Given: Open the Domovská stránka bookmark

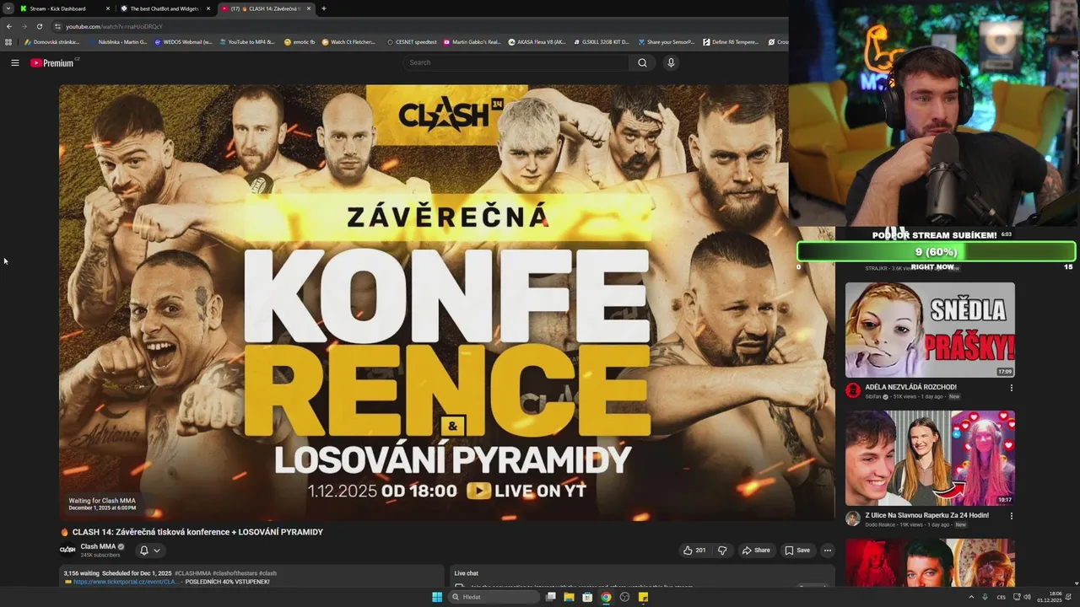Looking at the screenshot, I should click(x=52, y=41).
